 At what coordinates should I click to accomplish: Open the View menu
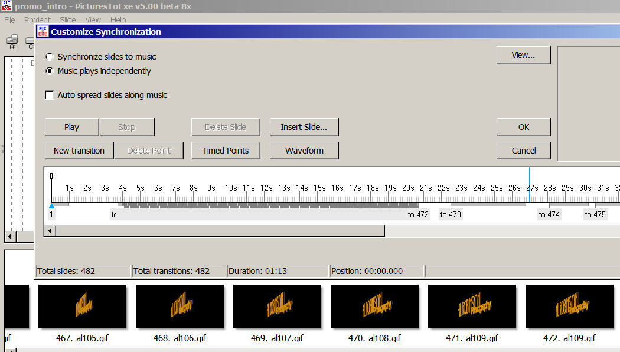pos(93,19)
